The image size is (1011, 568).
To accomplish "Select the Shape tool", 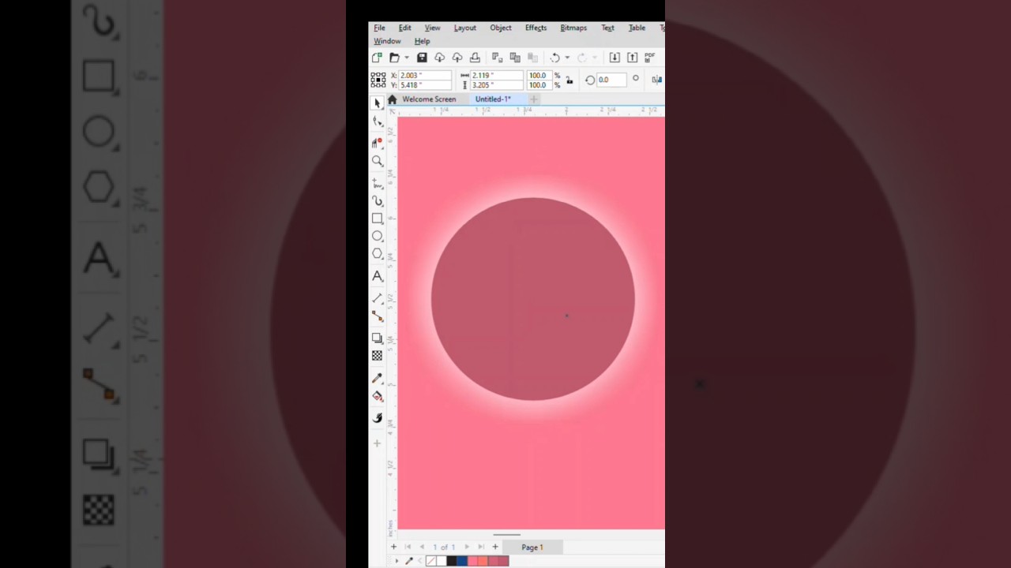I will click(x=378, y=121).
